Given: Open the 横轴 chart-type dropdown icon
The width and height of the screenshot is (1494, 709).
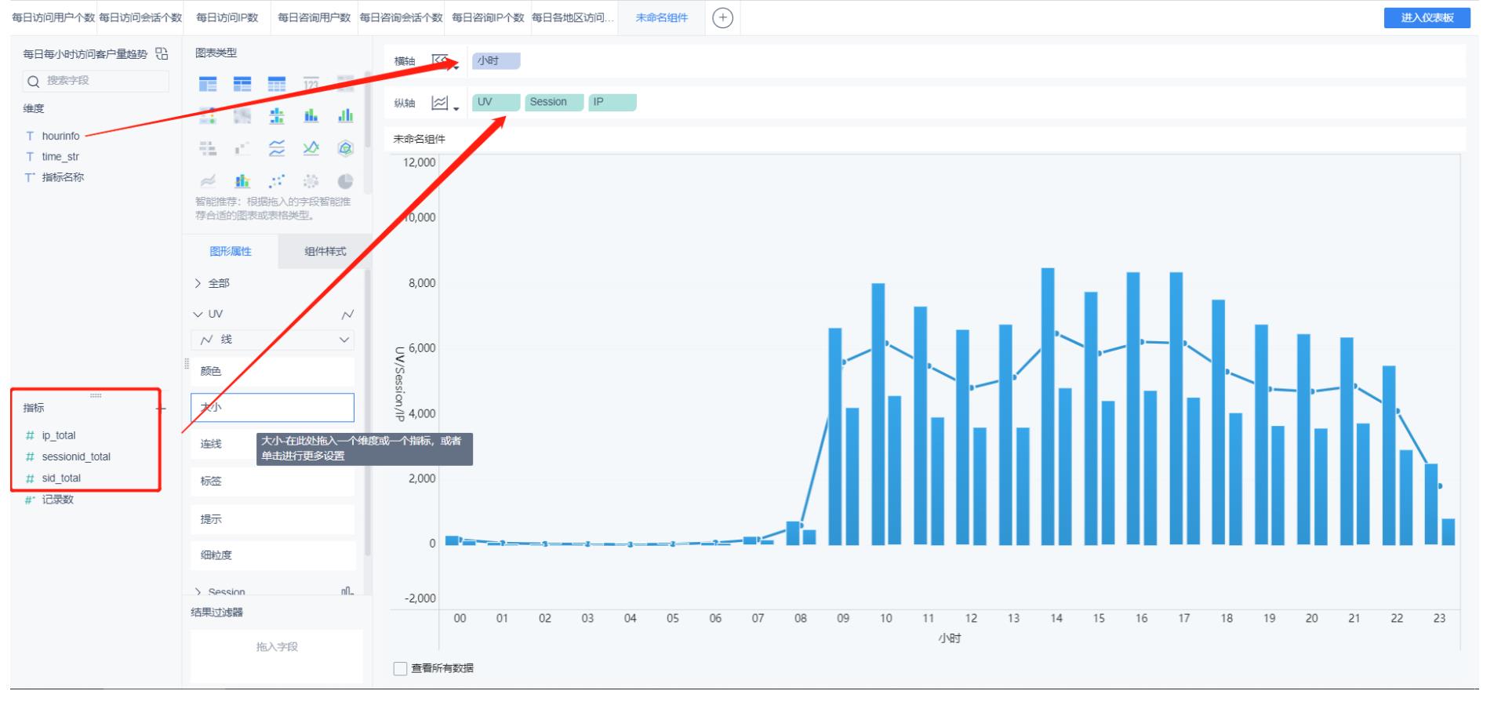Looking at the screenshot, I should click(x=444, y=61).
